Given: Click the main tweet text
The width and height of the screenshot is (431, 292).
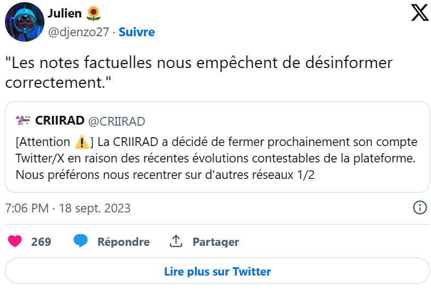Looking at the screenshot, I should [x=199, y=72].
